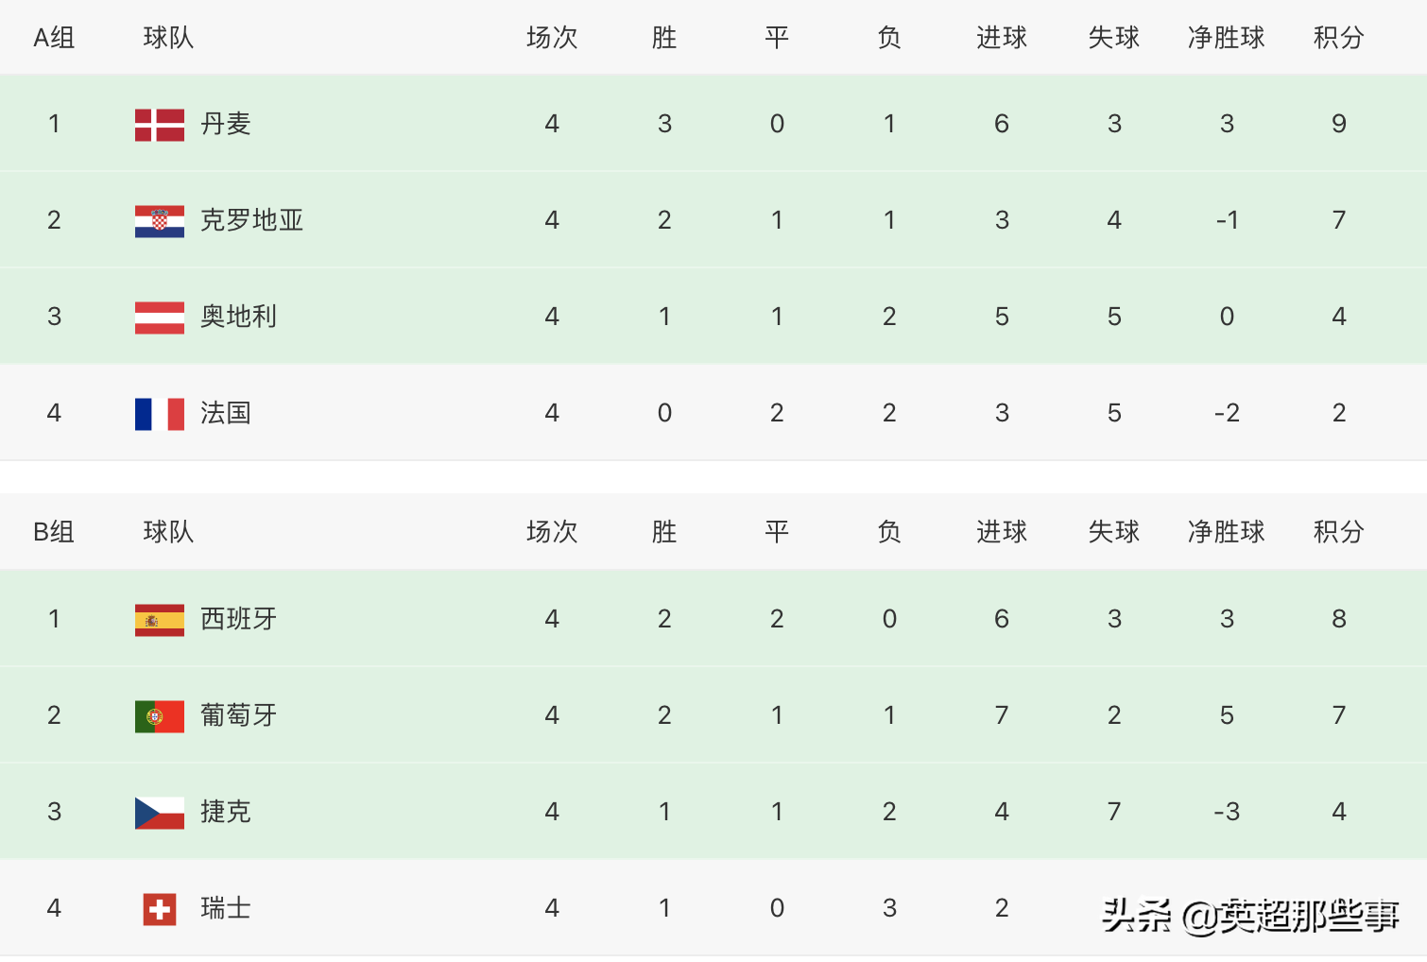Click the 积分 column header in A组
Screen dimensions: 1427x962
(x=1338, y=38)
